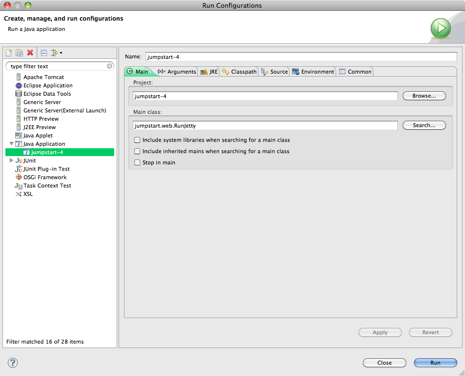Click the red window close button
The height and width of the screenshot is (376, 465).
pyautogui.click(x=7, y=5)
